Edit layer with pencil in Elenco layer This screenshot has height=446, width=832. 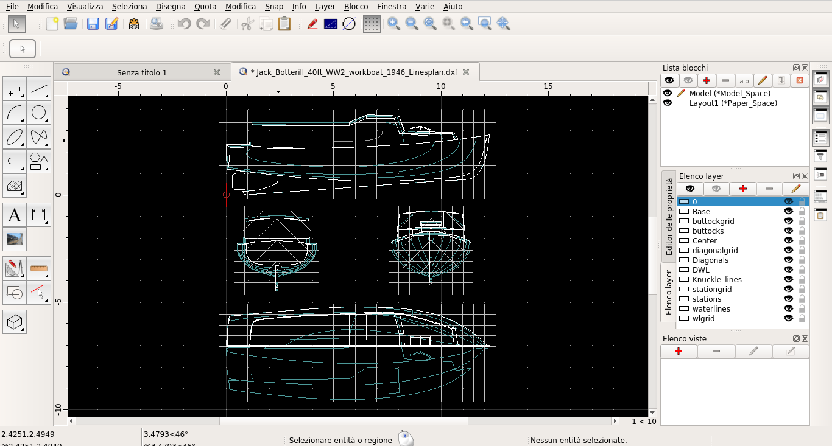[796, 189]
